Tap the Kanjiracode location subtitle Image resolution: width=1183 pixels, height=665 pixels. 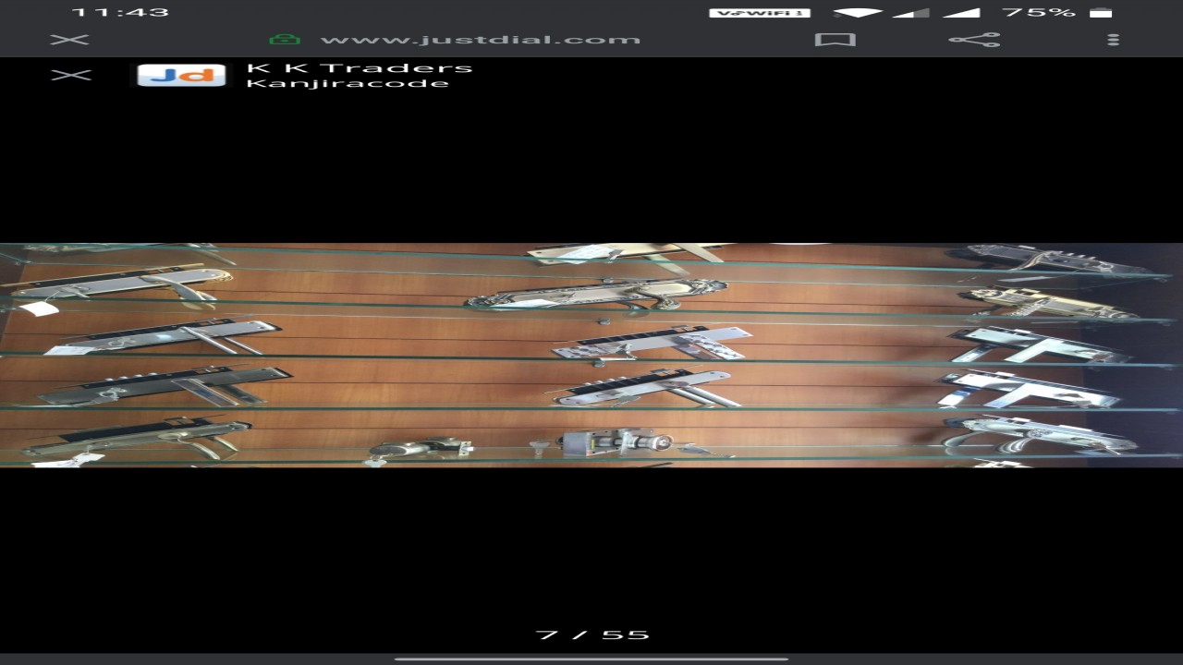(x=348, y=84)
